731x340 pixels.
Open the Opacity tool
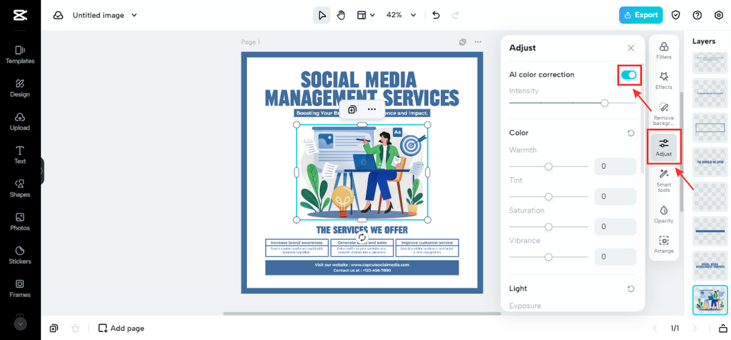664,214
